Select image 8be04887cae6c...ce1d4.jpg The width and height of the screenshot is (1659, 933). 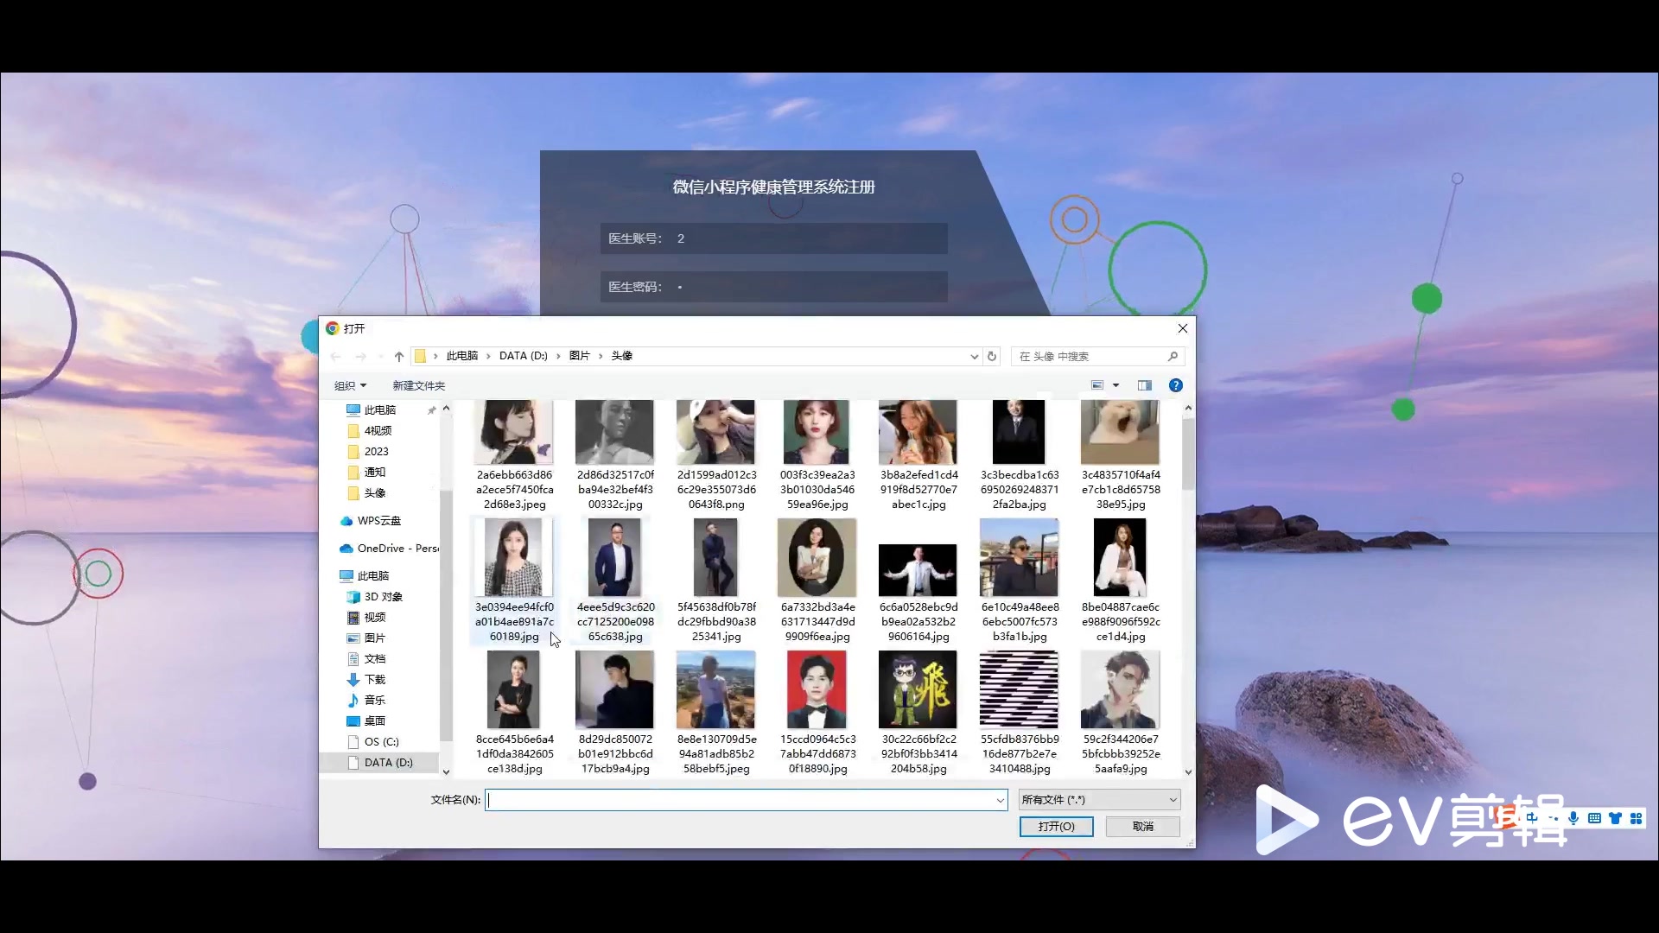(1121, 581)
